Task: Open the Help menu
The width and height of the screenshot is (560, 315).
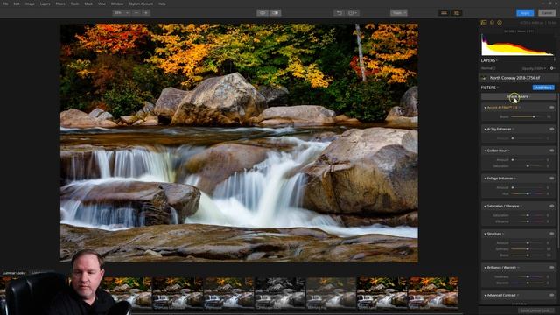Action: (162, 3)
